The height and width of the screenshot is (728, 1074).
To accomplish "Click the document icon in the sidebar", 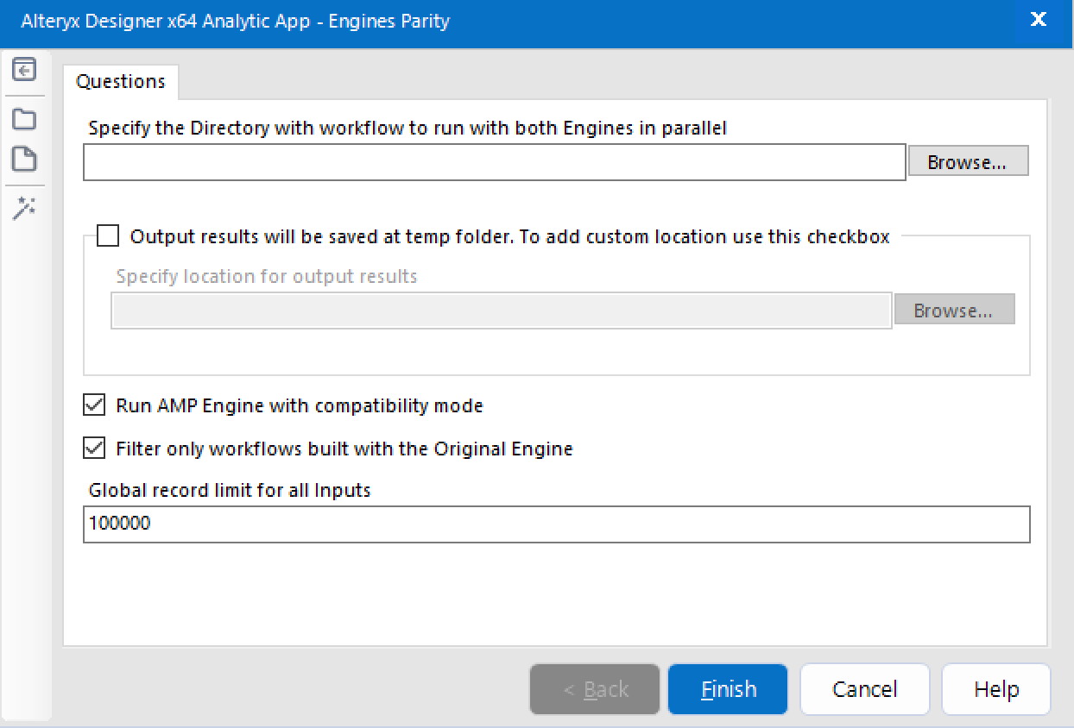I will click(x=24, y=159).
